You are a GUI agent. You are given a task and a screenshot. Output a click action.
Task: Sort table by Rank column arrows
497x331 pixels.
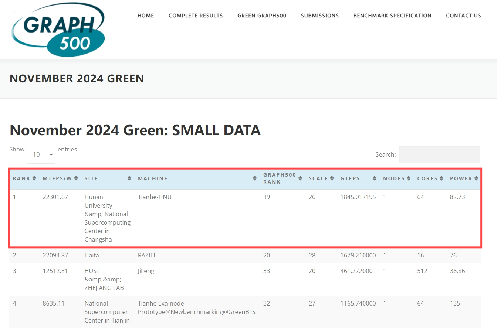34,178
